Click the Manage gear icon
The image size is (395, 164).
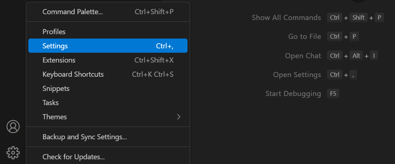click(x=13, y=153)
